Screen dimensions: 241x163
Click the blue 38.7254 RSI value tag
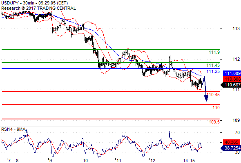[231, 148]
